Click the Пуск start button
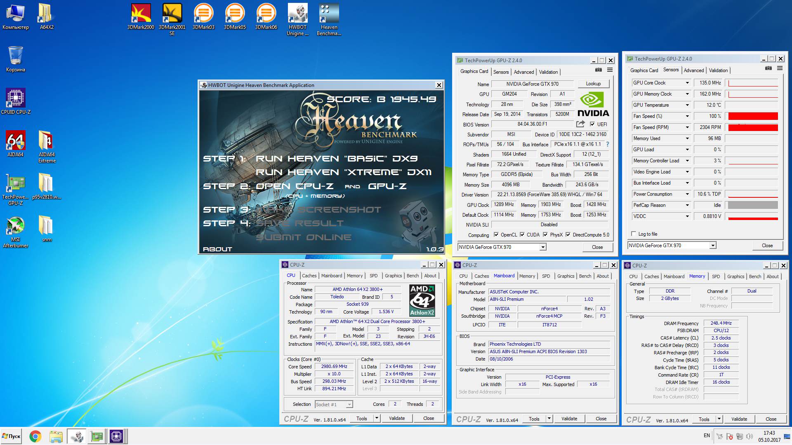This screenshot has height=445, width=792. [x=12, y=436]
